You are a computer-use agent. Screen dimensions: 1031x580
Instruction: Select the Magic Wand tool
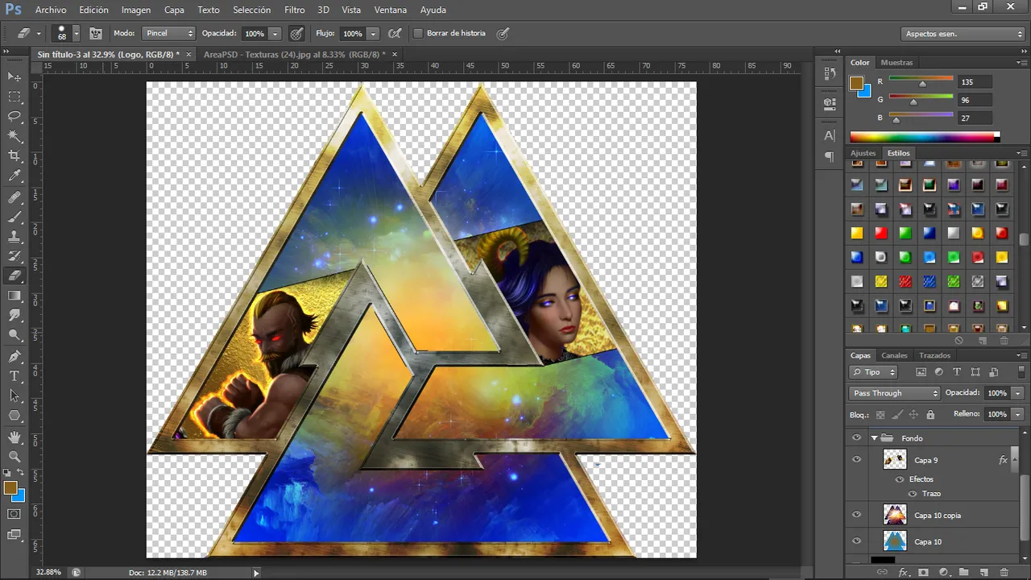click(14, 136)
